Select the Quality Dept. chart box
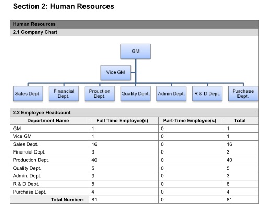Screen dimensions: 274x204 136,94
